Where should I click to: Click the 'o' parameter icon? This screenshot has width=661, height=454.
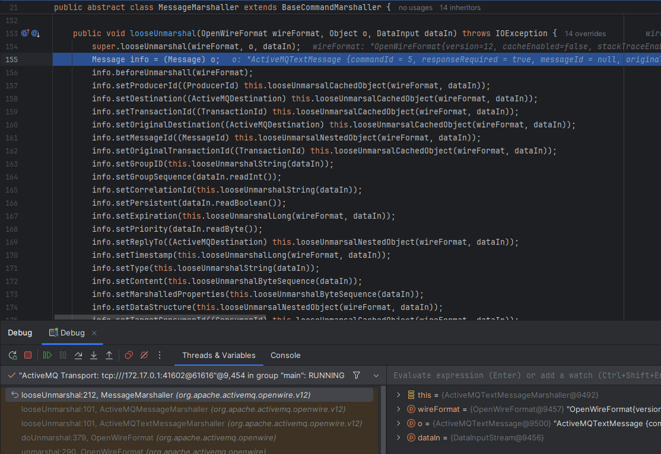click(x=411, y=423)
